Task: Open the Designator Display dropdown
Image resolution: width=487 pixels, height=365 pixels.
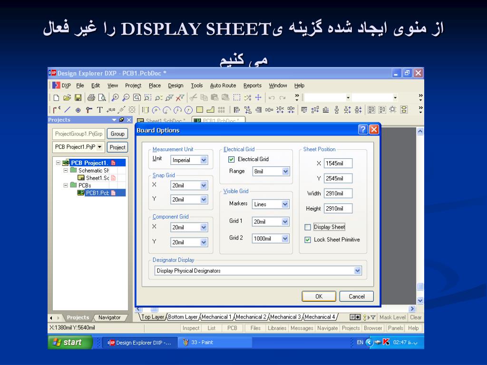Action: (358, 271)
